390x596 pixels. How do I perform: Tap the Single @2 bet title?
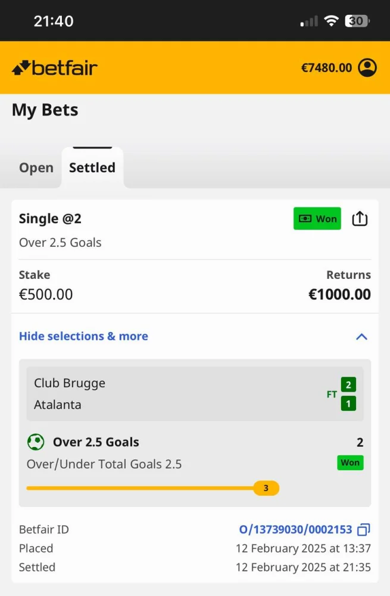point(50,219)
